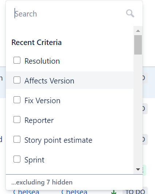This screenshot has height=194, width=155.
Task: Open the right Chelsea user link
Action: pos(74,192)
